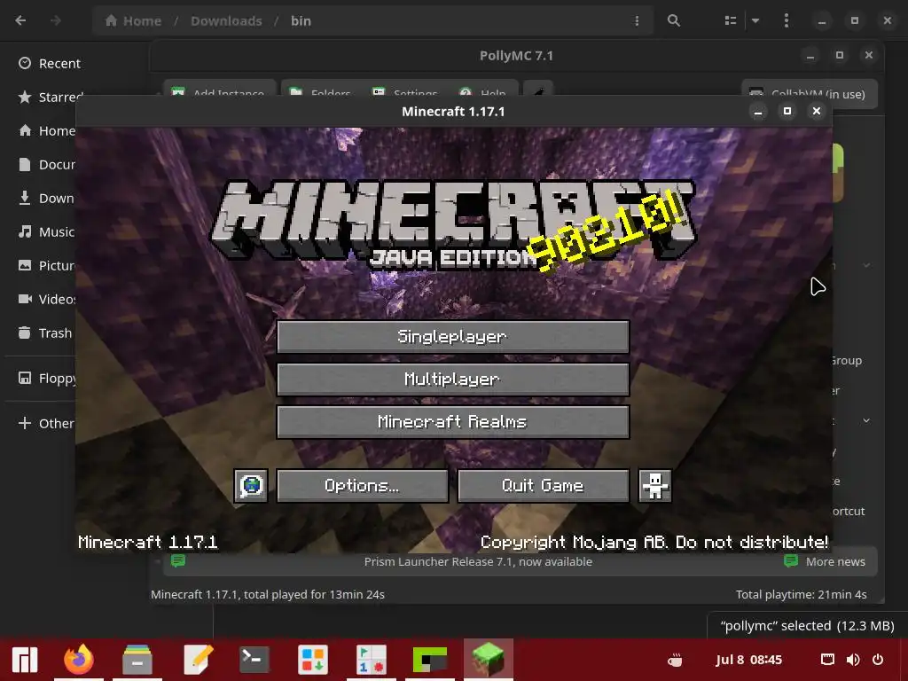The width and height of the screenshot is (908, 681).
Task: Click the cat icon in PollyMC toolbar
Action: (x=538, y=91)
